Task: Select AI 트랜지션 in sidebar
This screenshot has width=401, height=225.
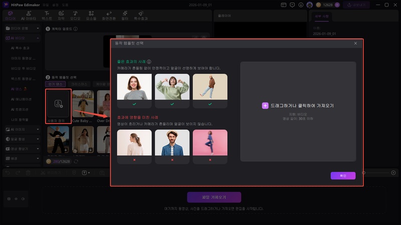Action: [20, 109]
